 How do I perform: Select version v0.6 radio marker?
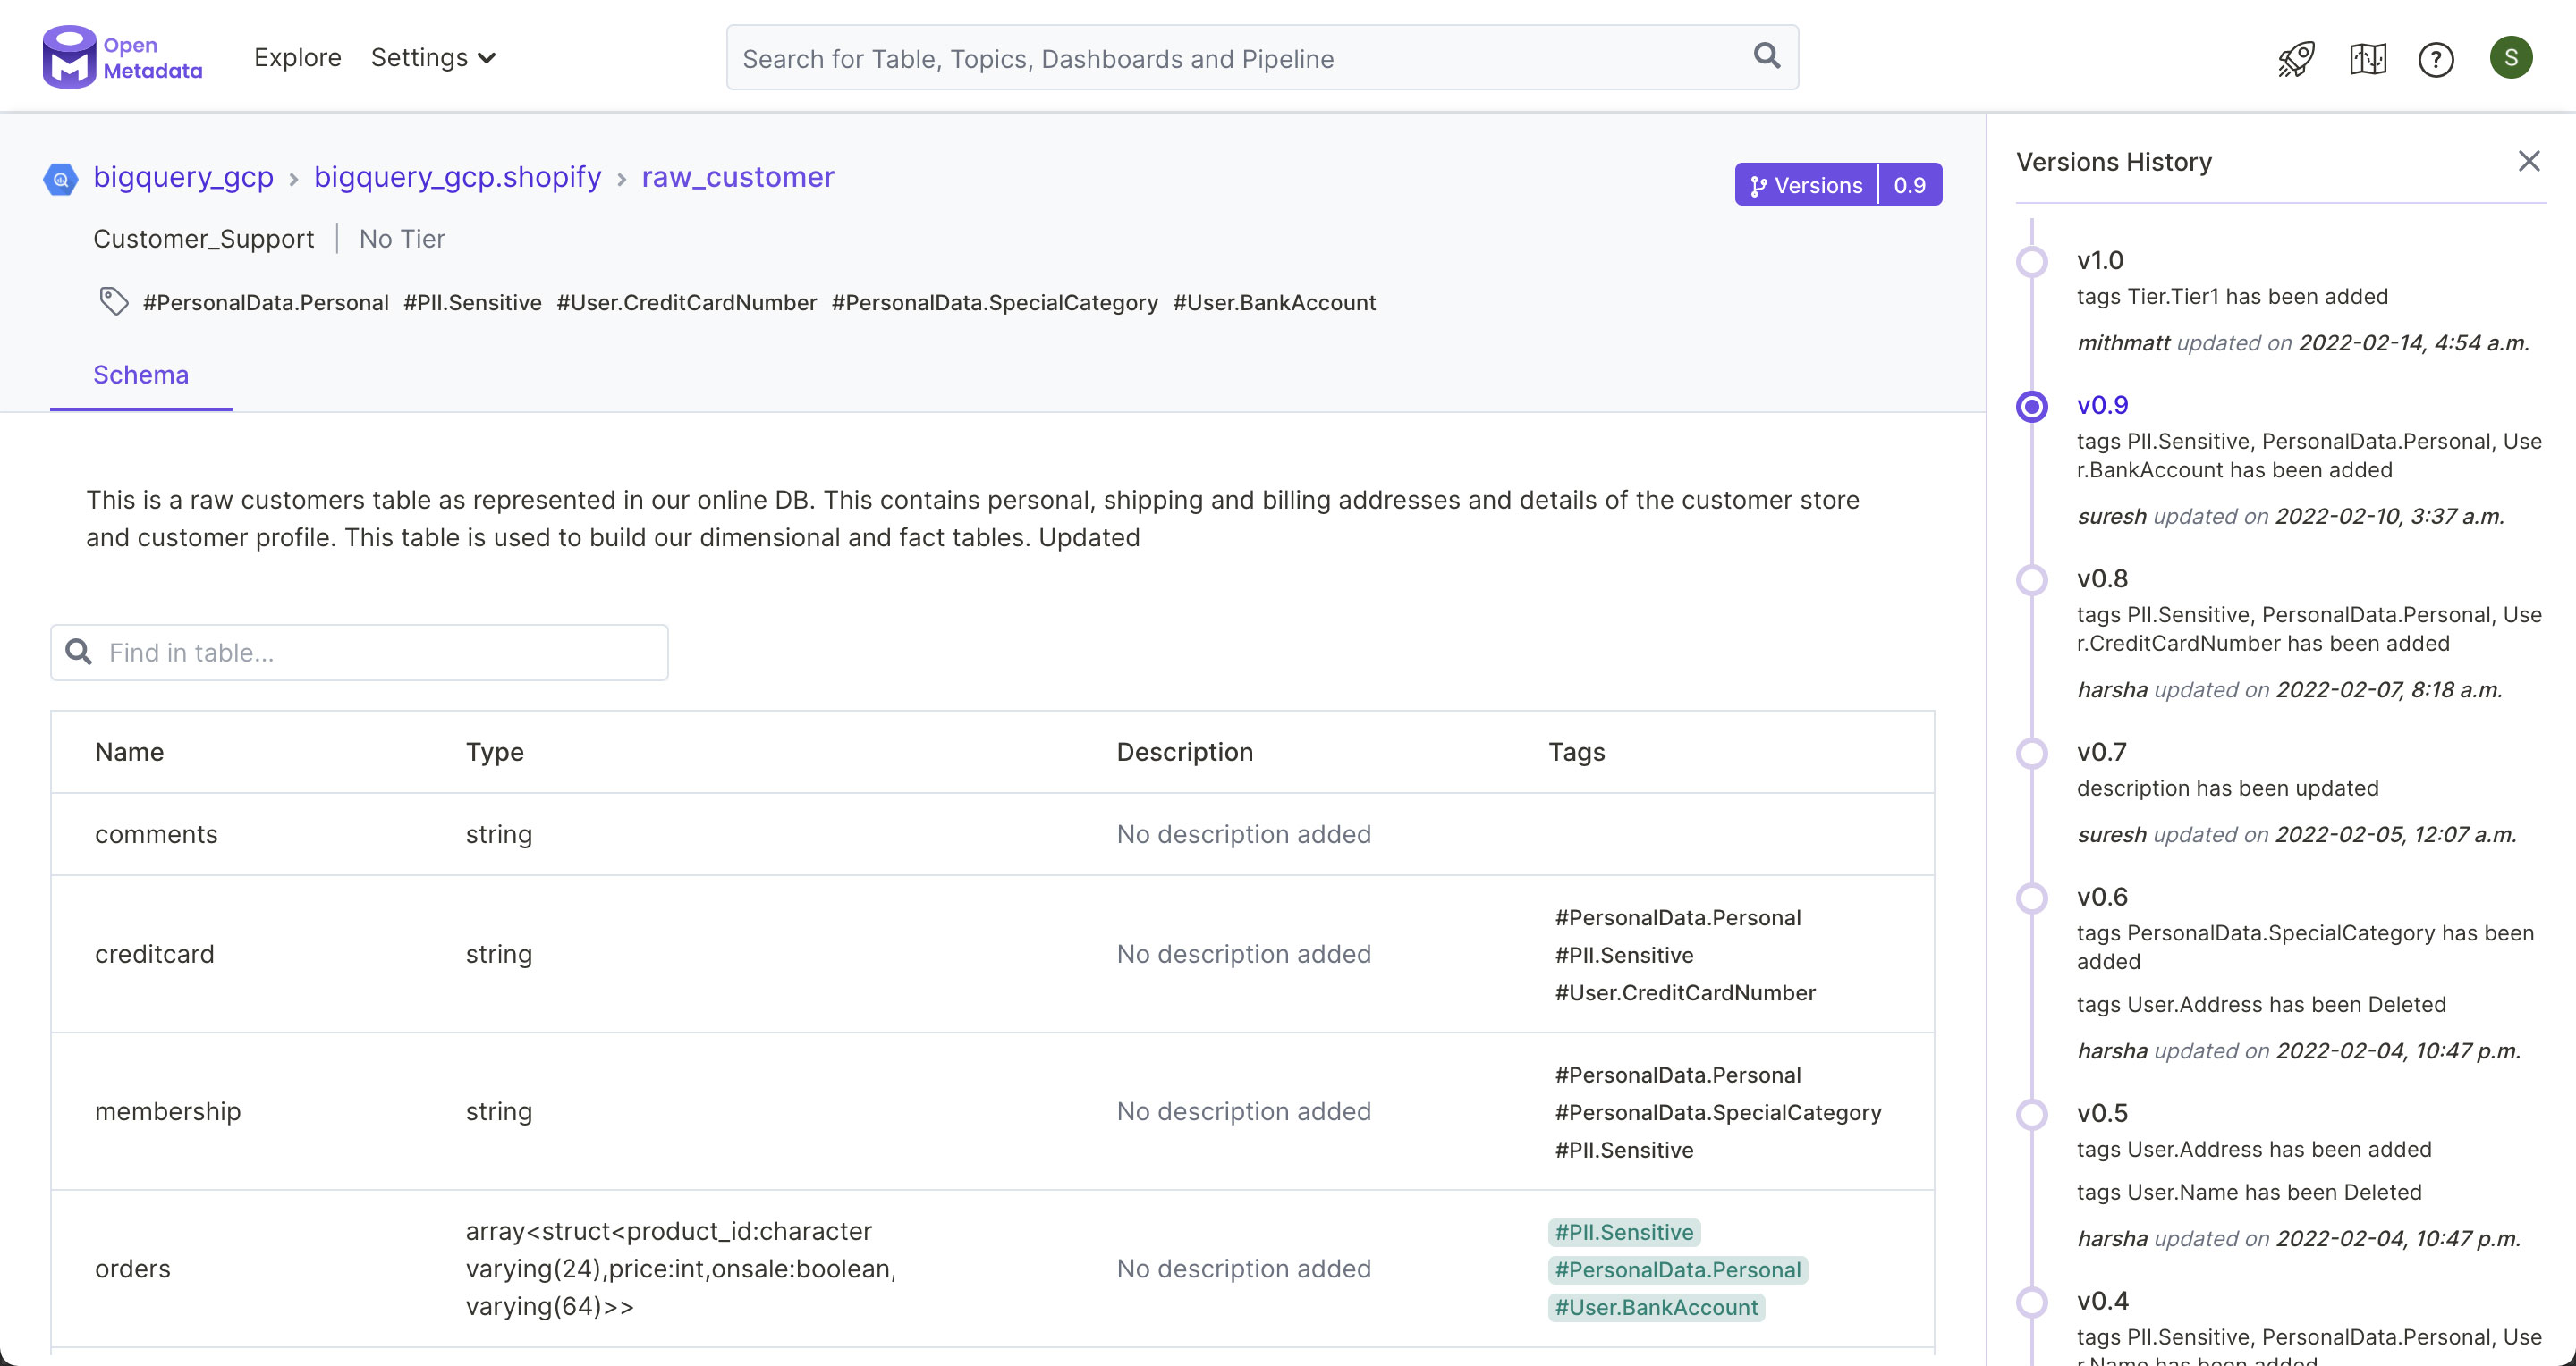pyautogui.click(x=2031, y=898)
